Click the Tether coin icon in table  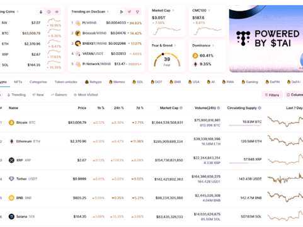(11, 179)
